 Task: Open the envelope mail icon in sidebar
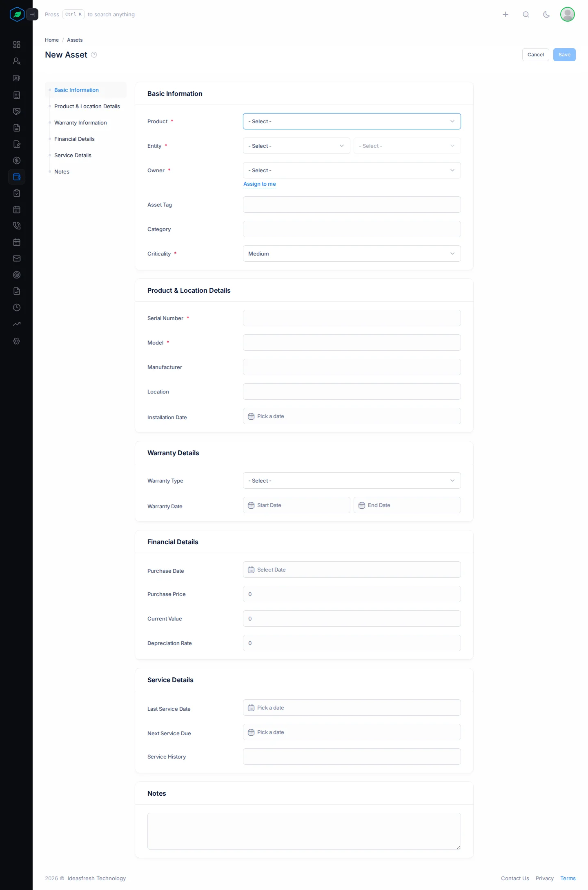17,258
